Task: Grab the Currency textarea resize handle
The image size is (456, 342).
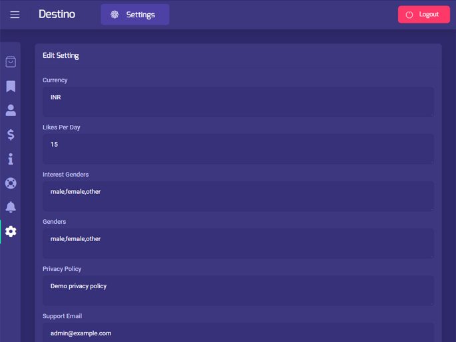Action: [x=431, y=114]
